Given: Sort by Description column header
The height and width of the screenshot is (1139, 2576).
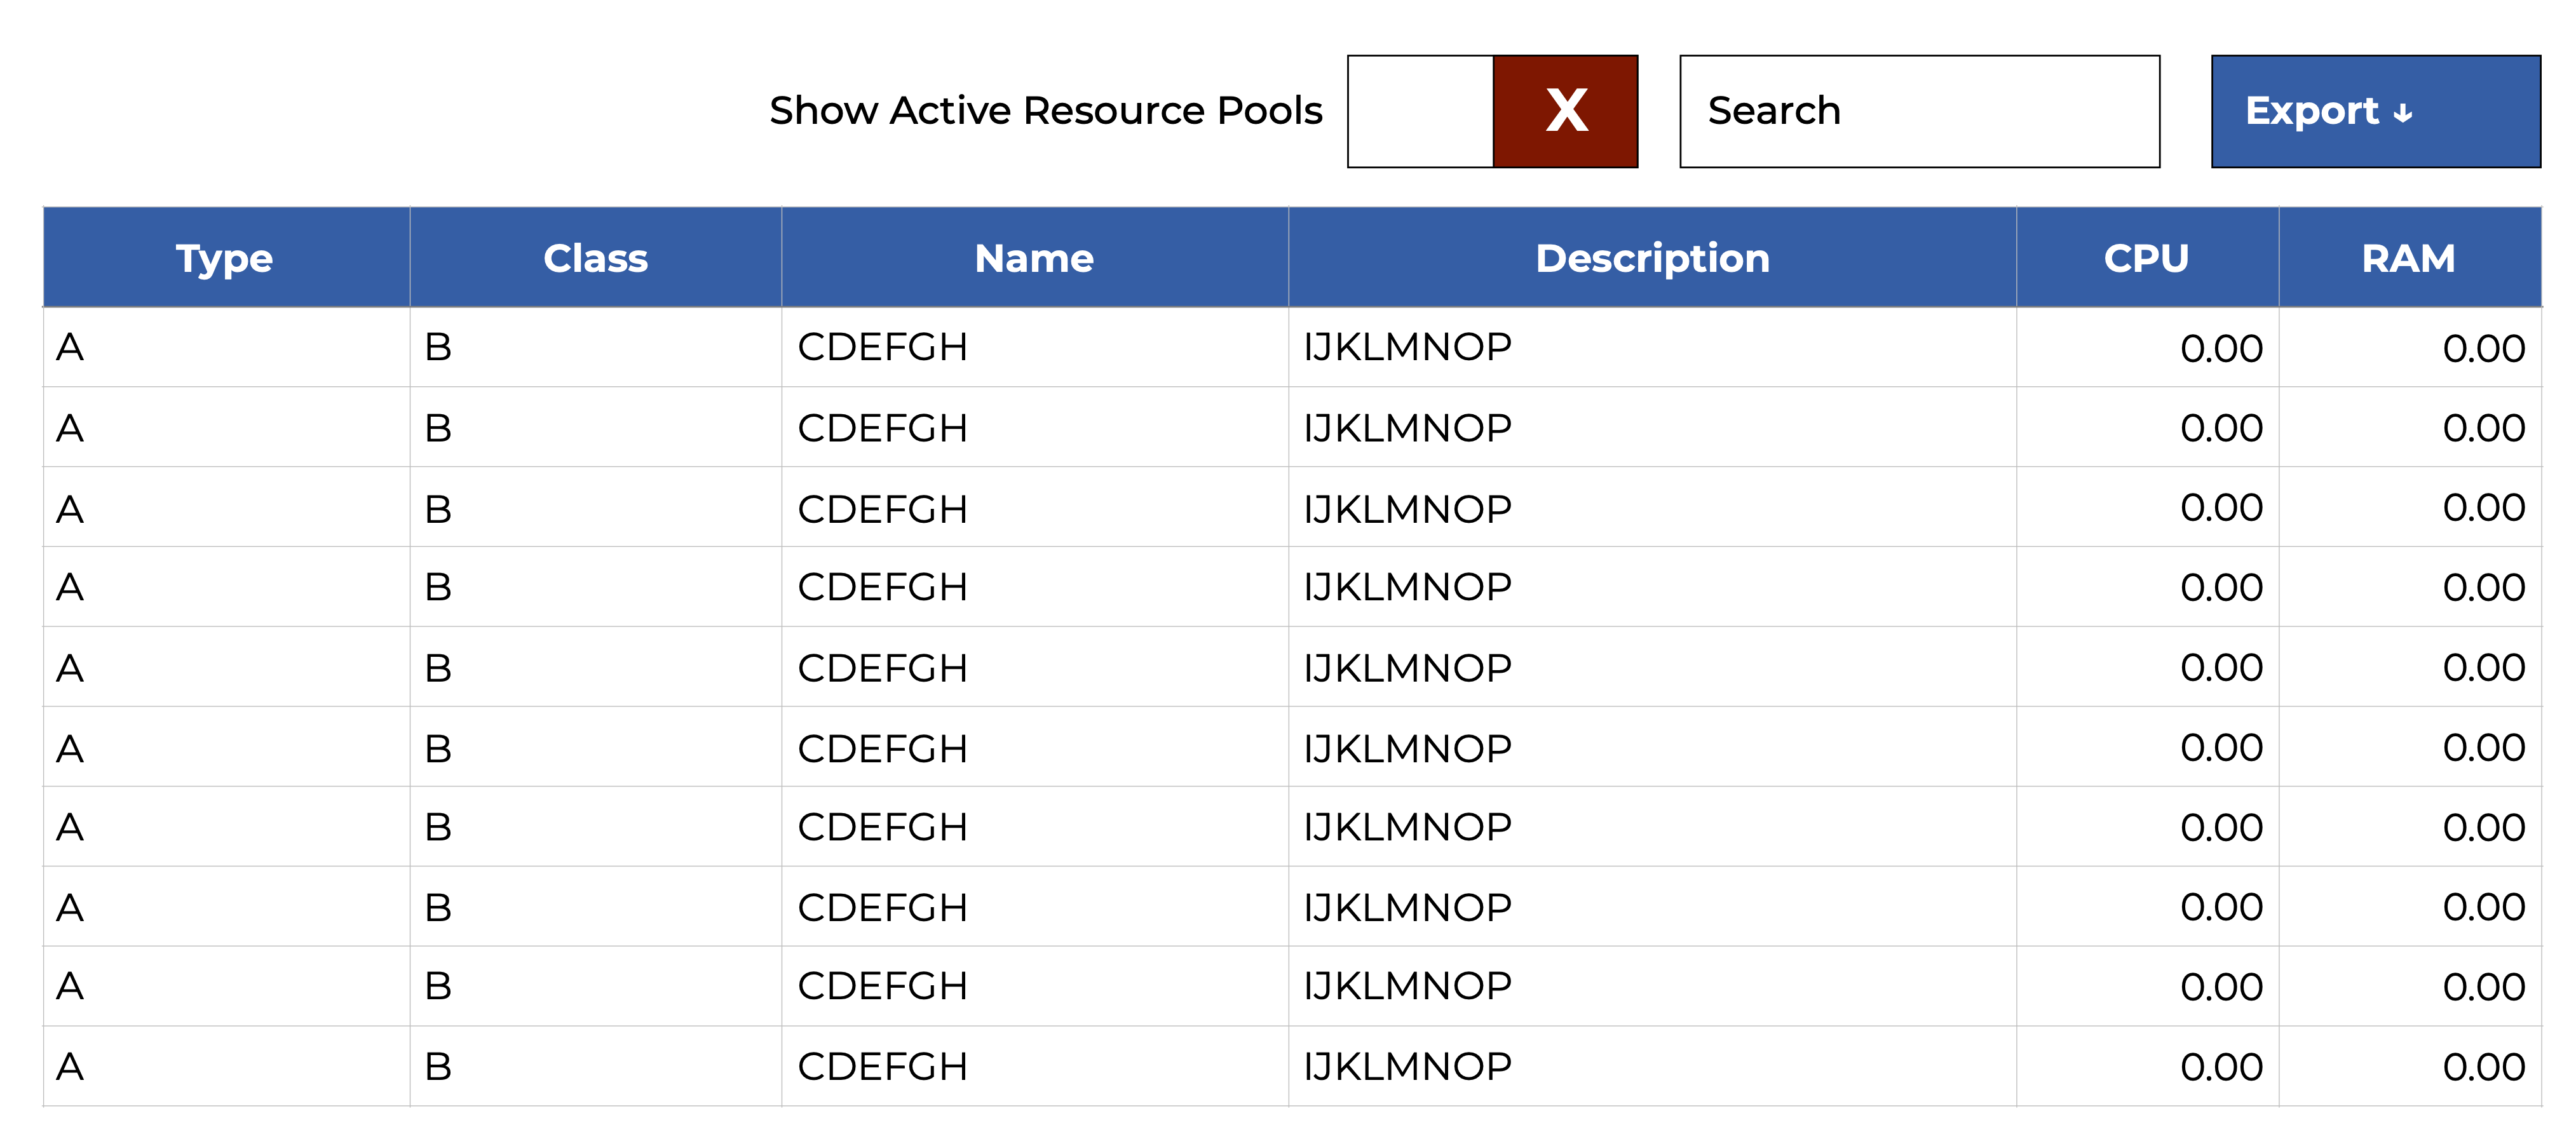Looking at the screenshot, I should [1652, 258].
